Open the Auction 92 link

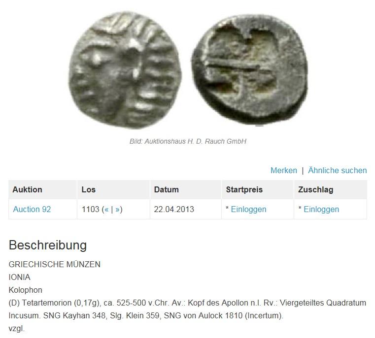32,209
